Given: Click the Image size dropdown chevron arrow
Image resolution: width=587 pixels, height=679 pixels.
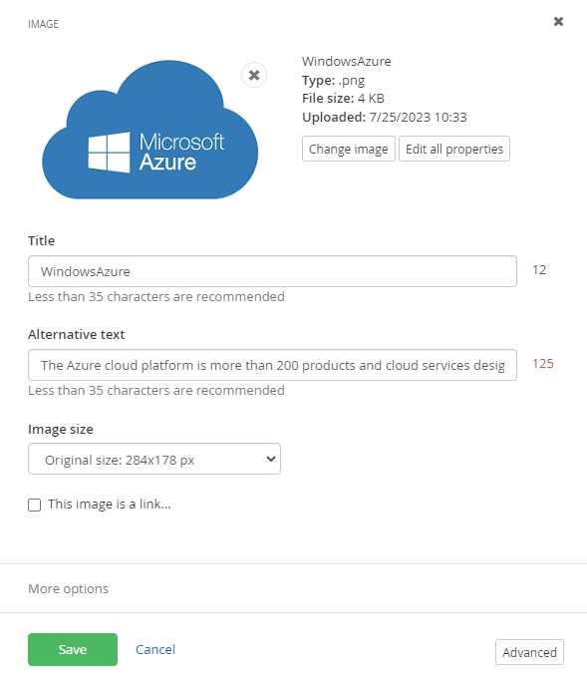Looking at the screenshot, I should (x=271, y=459).
